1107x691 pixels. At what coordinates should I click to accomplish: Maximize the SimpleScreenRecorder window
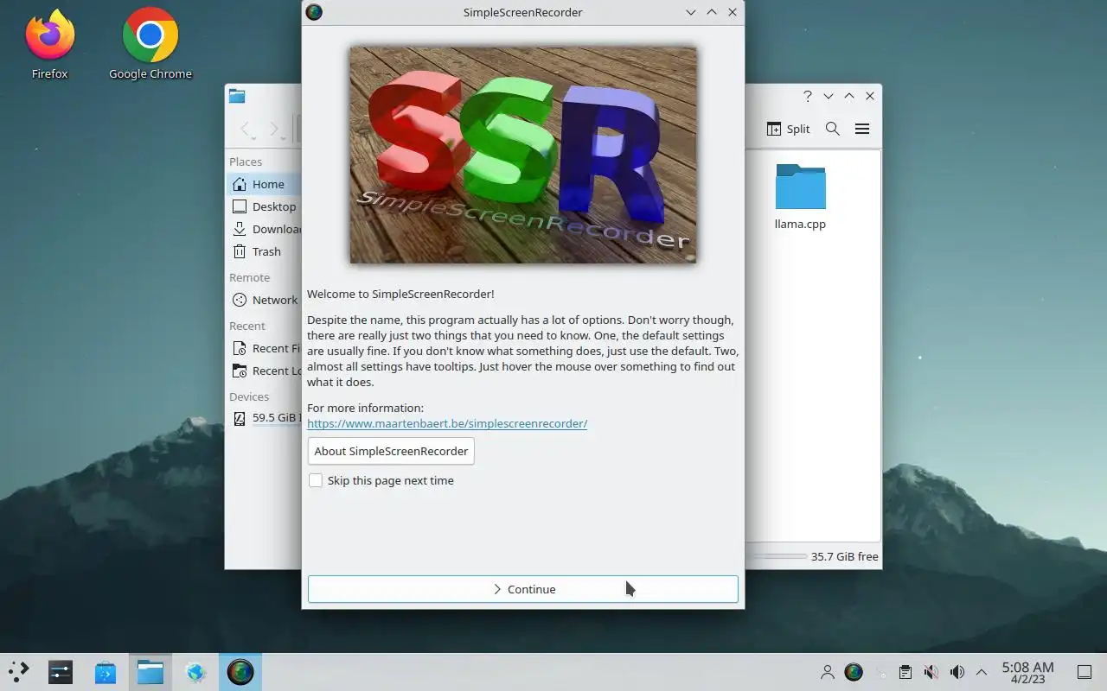[712, 12]
